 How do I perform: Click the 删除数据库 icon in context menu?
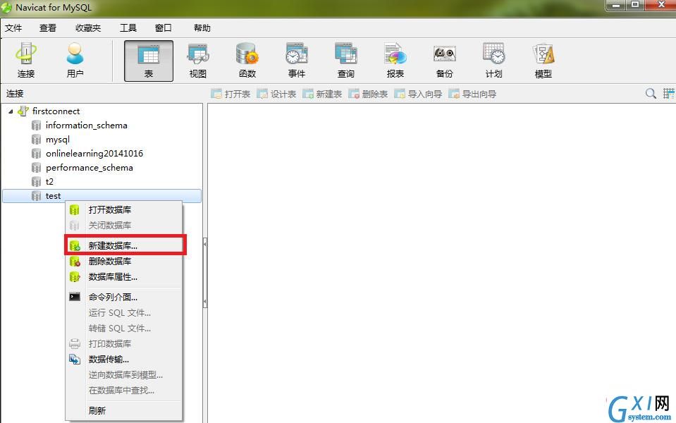click(x=75, y=262)
